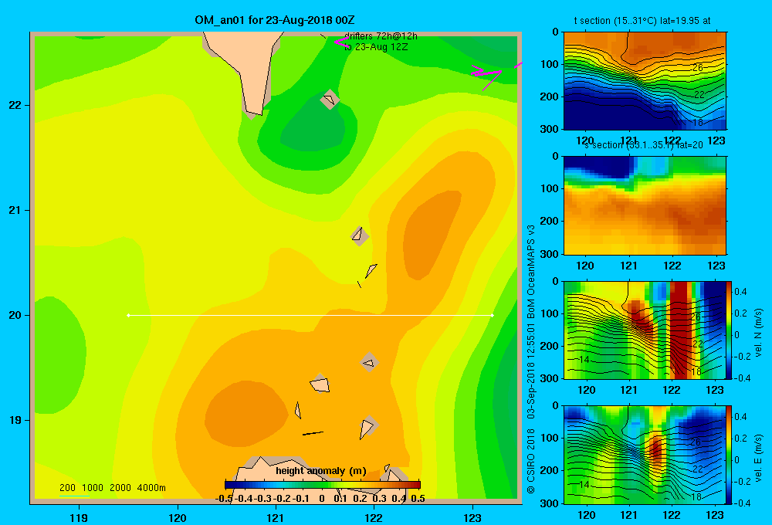
Task: Open the eastward velocity section plot
Action: (x=645, y=455)
